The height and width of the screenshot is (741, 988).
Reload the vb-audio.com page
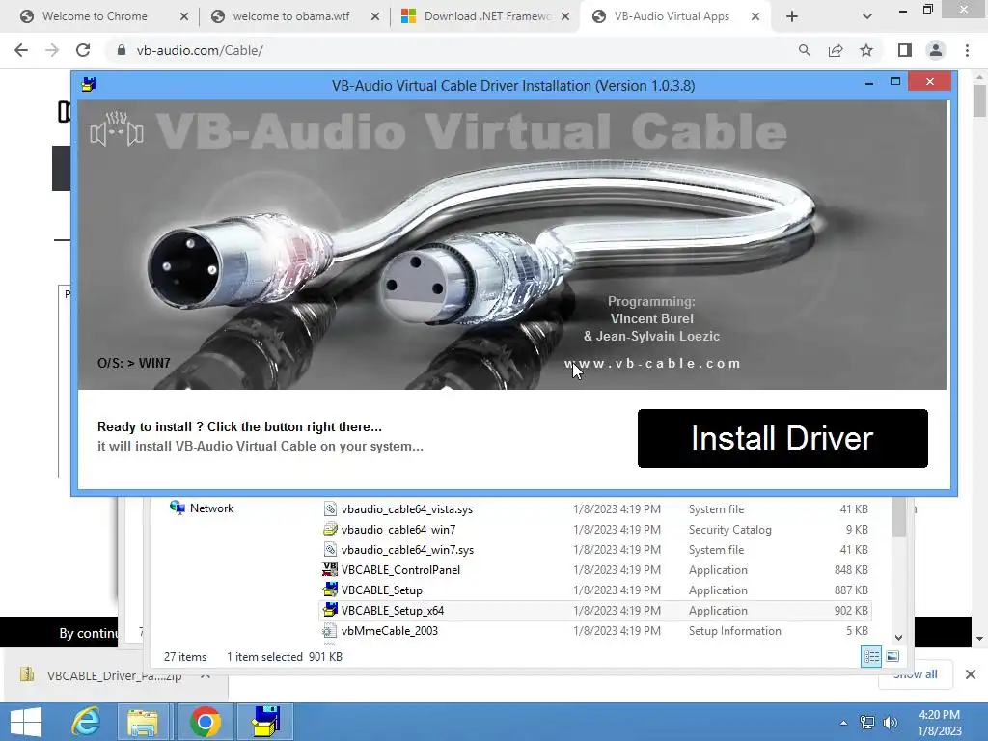click(83, 50)
